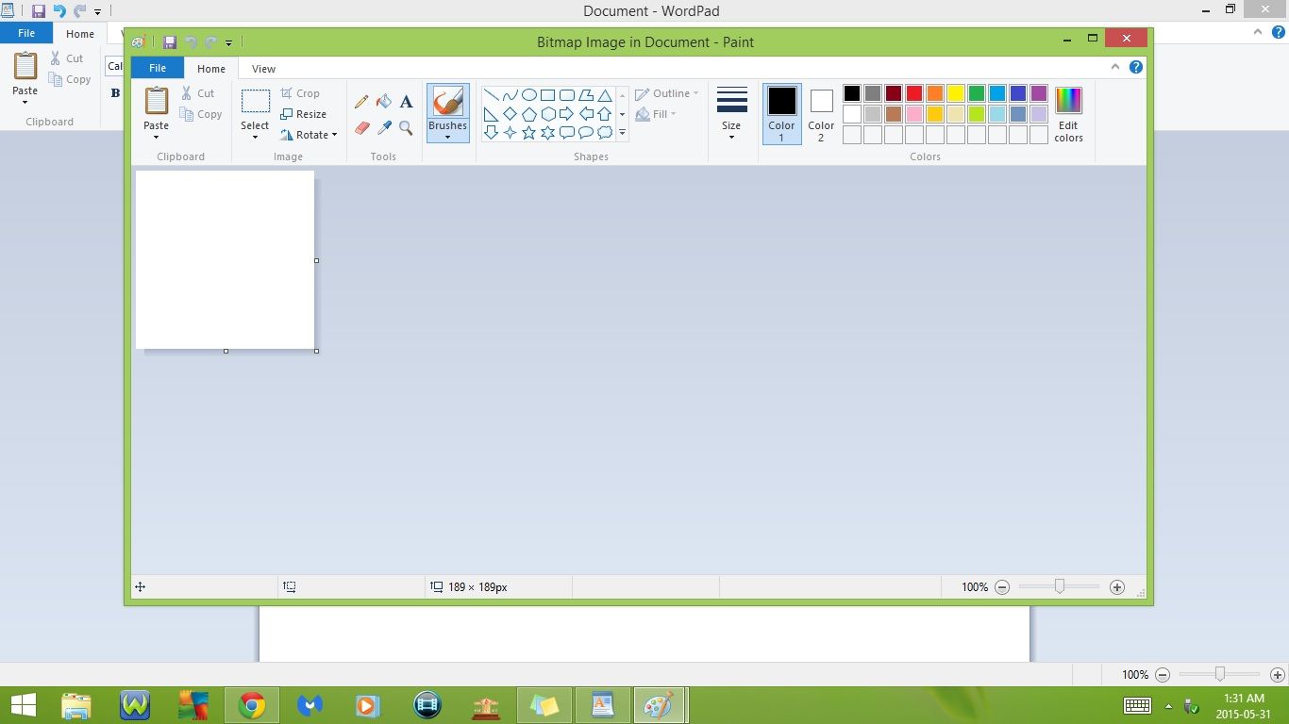1289x724 pixels.
Task: Choose the Oval shape
Action: pos(528,93)
